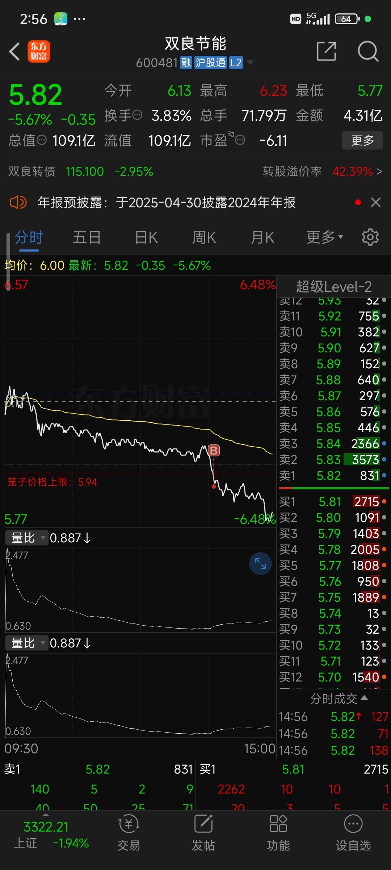
Task: Tap the 市盈 info icon
Action: coord(240,140)
